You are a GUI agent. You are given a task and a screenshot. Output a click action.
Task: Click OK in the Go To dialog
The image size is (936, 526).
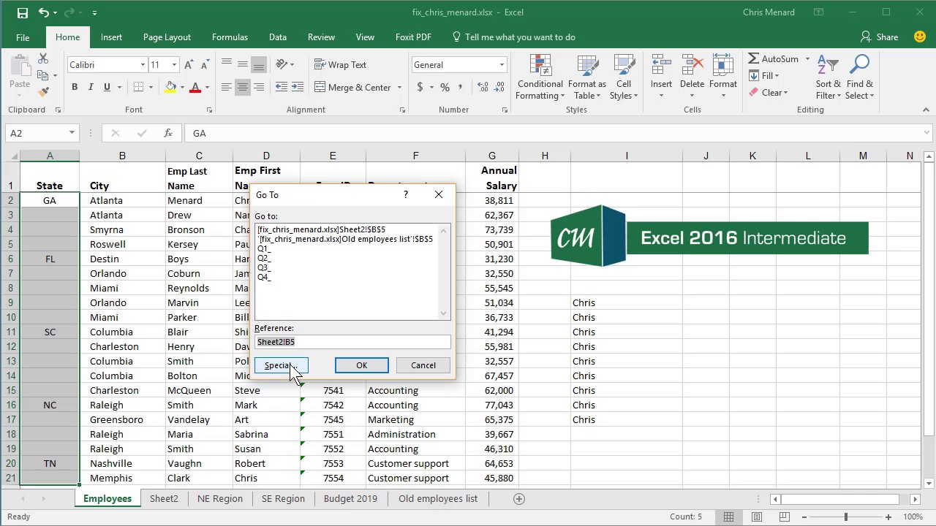(x=362, y=365)
